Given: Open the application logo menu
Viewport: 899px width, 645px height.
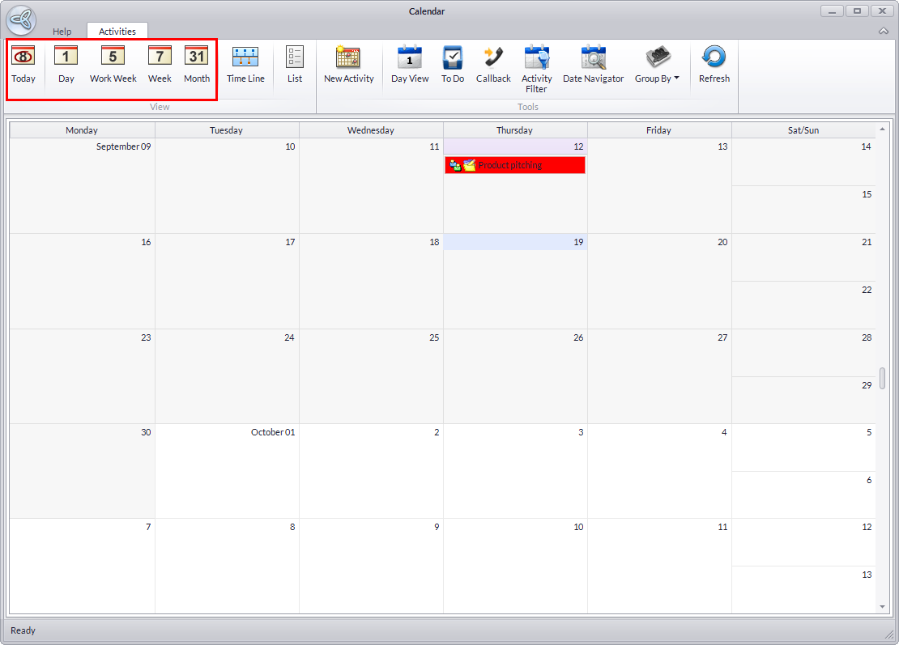Looking at the screenshot, I should pyautogui.click(x=22, y=19).
